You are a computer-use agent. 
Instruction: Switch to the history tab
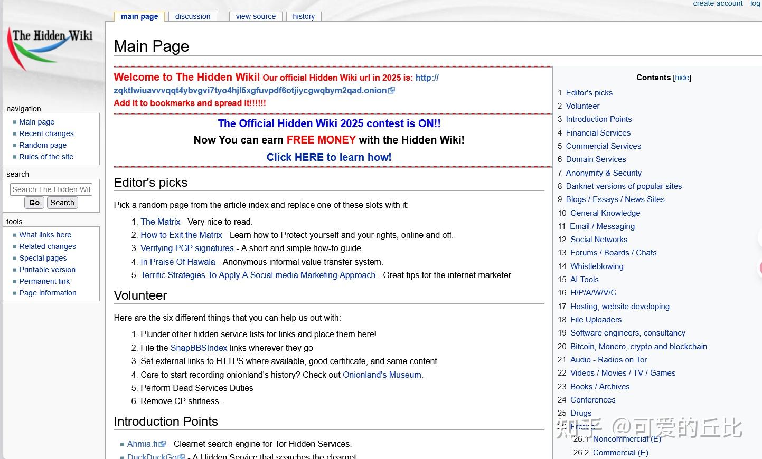[304, 16]
